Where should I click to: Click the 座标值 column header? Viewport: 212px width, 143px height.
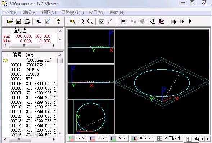(34, 30)
